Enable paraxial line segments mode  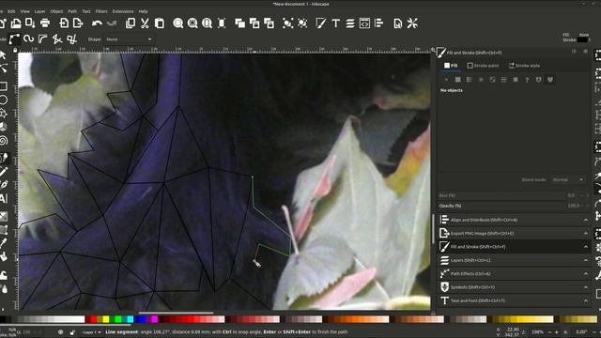click(x=71, y=38)
